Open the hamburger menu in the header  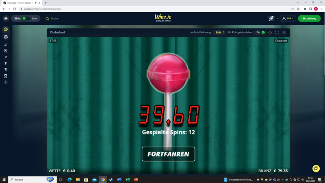(6, 18)
